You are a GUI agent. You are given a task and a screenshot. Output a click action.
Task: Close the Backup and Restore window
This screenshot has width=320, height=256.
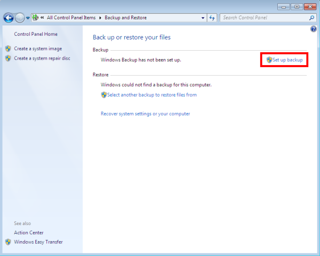point(310,7)
